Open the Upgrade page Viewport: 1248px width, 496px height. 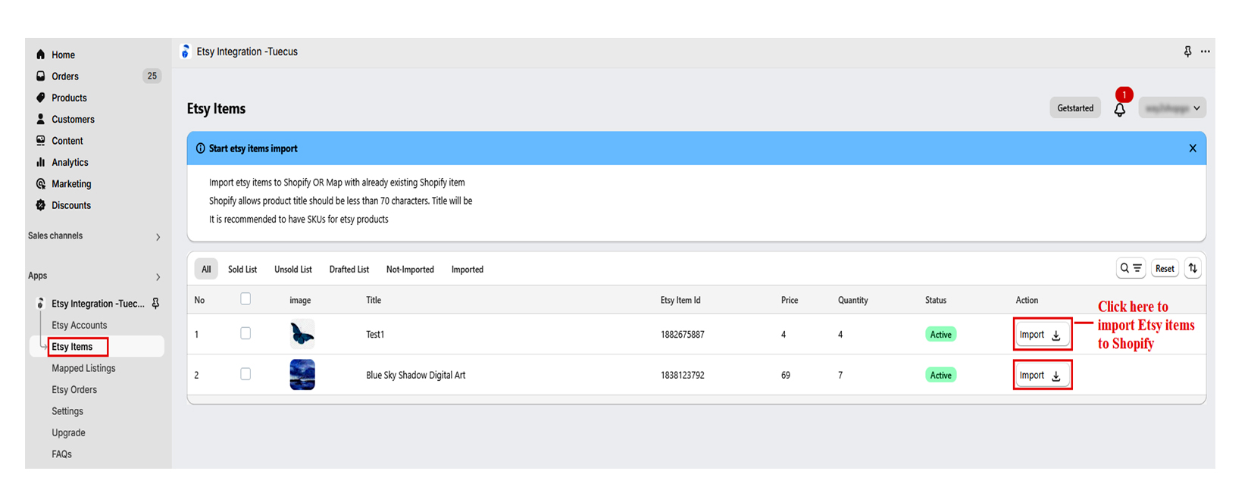click(68, 433)
